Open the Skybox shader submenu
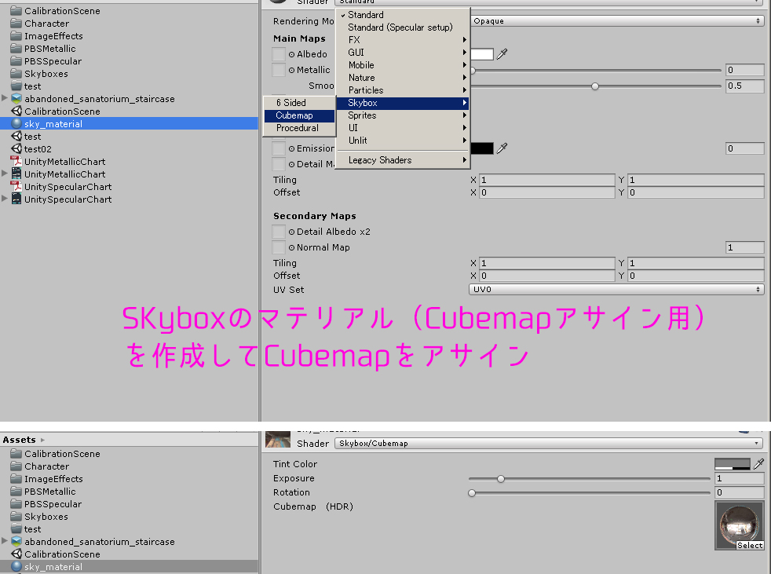The height and width of the screenshot is (574, 771). [404, 103]
